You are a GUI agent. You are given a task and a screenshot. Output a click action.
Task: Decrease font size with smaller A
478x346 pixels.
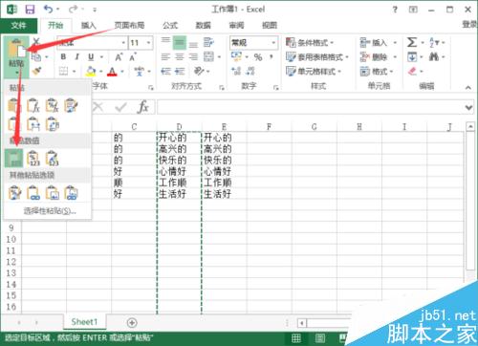(133, 57)
